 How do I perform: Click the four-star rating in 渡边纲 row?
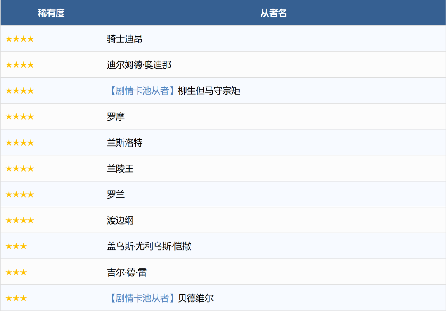(x=20, y=220)
